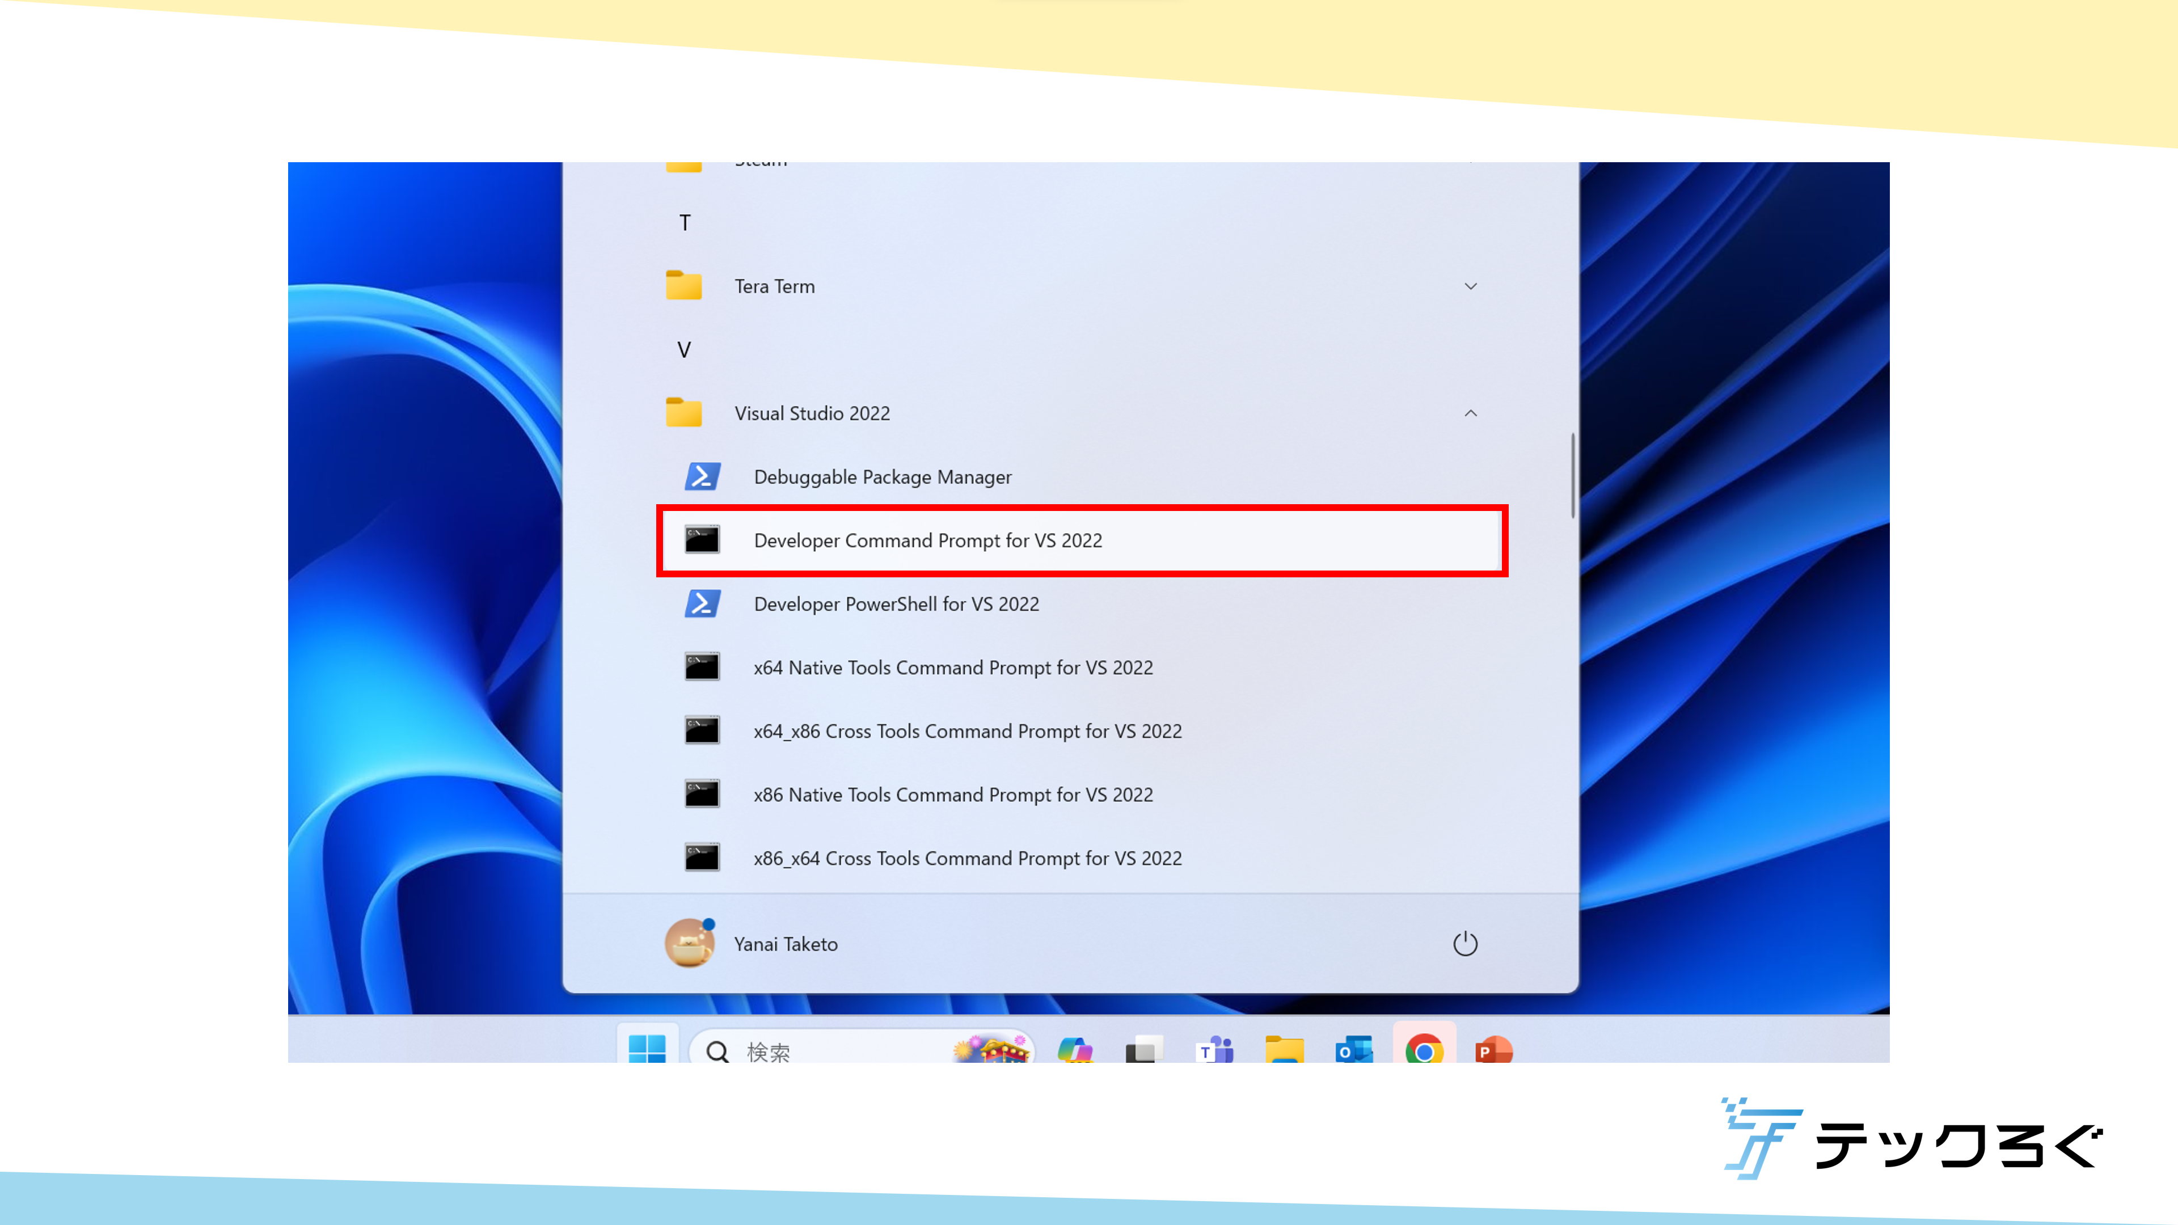Collapse the Visual Studio 2022 folder chevron
Image resolution: width=2178 pixels, height=1225 pixels.
tap(1470, 412)
